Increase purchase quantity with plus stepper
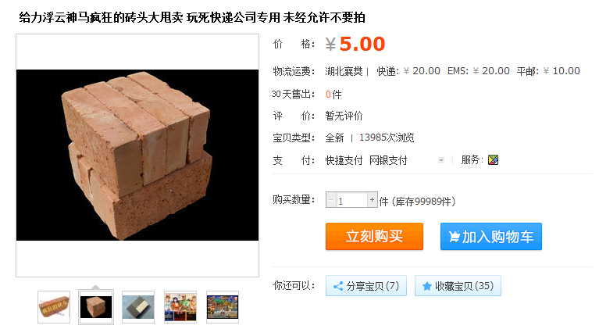The image size is (599, 336). pos(372,200)
